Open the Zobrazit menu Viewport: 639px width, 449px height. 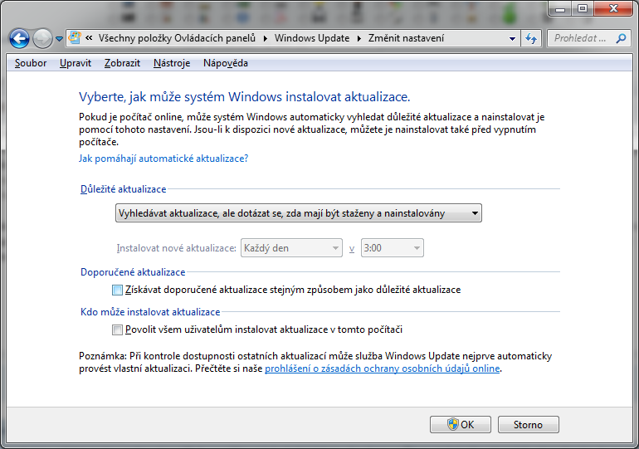pos(122,63)
